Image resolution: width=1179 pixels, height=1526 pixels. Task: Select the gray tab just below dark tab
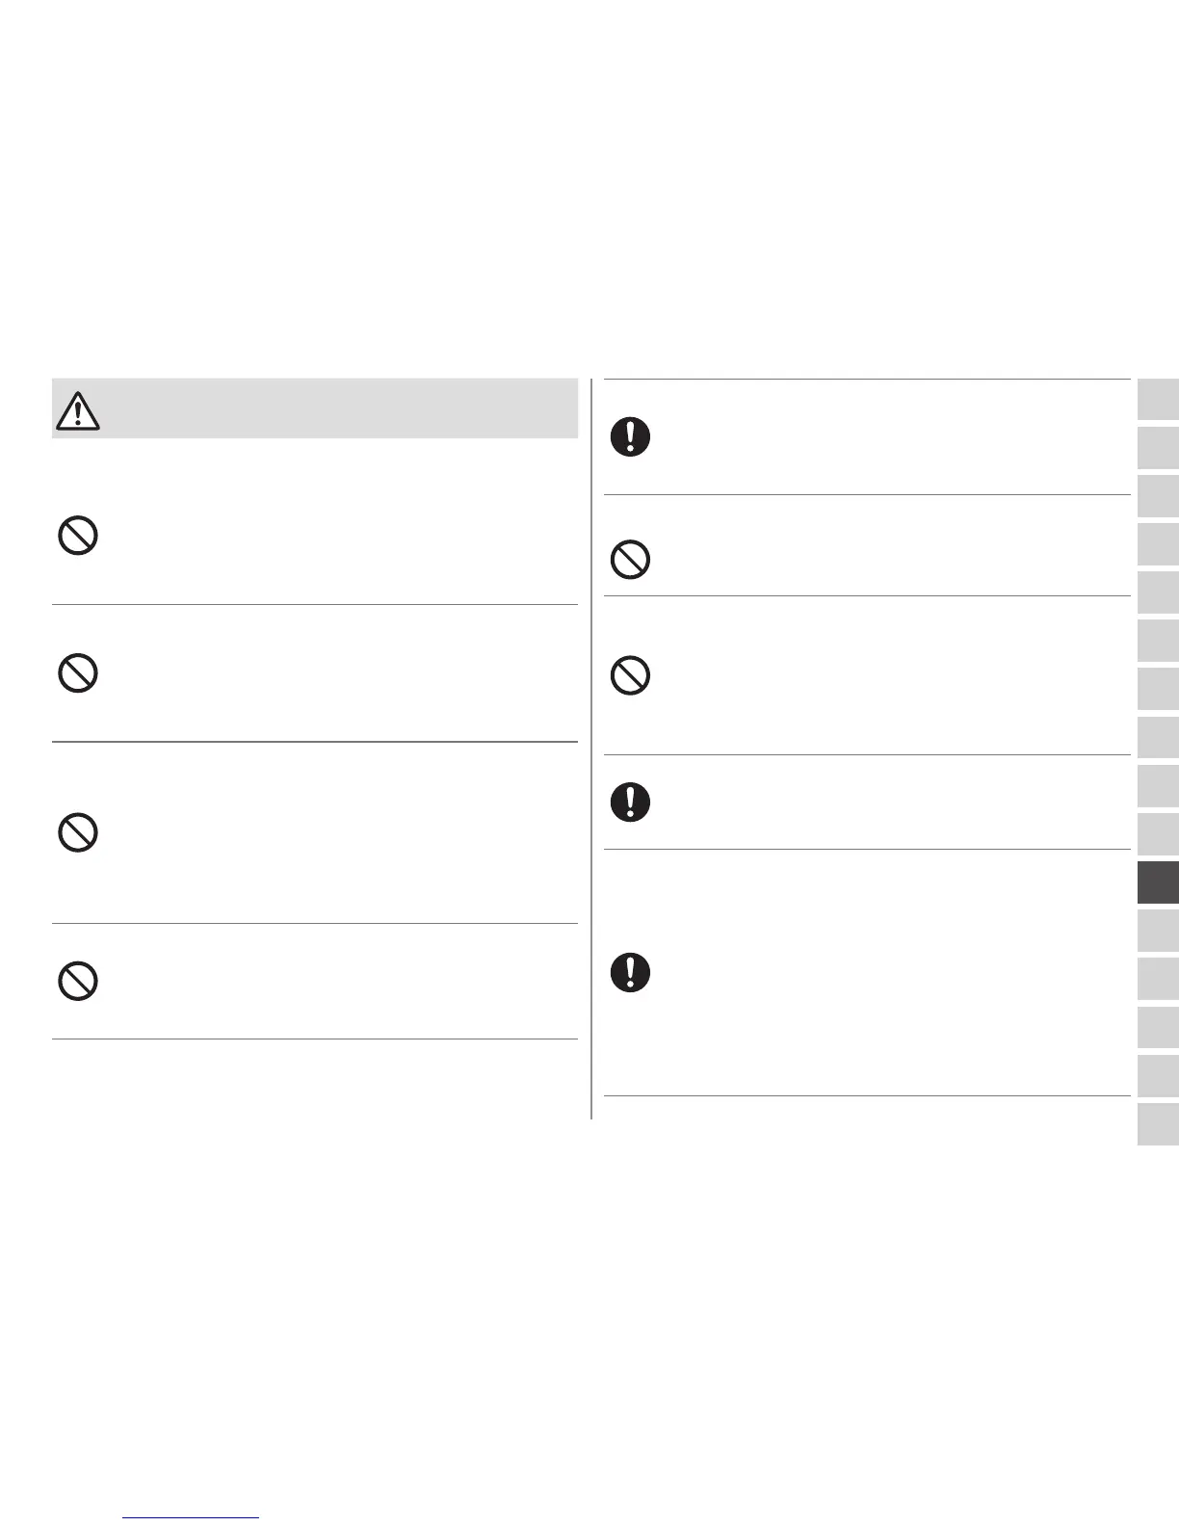pos(1158,931)
